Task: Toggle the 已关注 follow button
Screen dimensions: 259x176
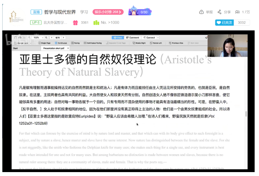Action: pyautogui.click(x=224, y=23)
